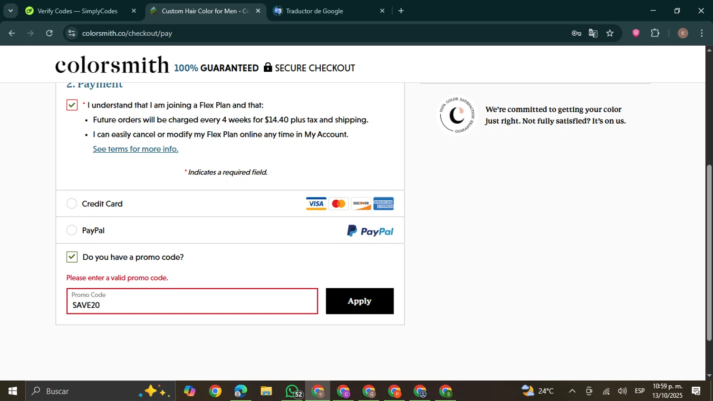
Task: Click the translate page icon
Action: (593, 33)
